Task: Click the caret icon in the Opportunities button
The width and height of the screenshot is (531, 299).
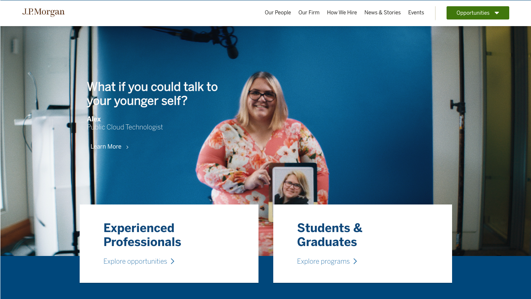Action: [x=497, y=13]
